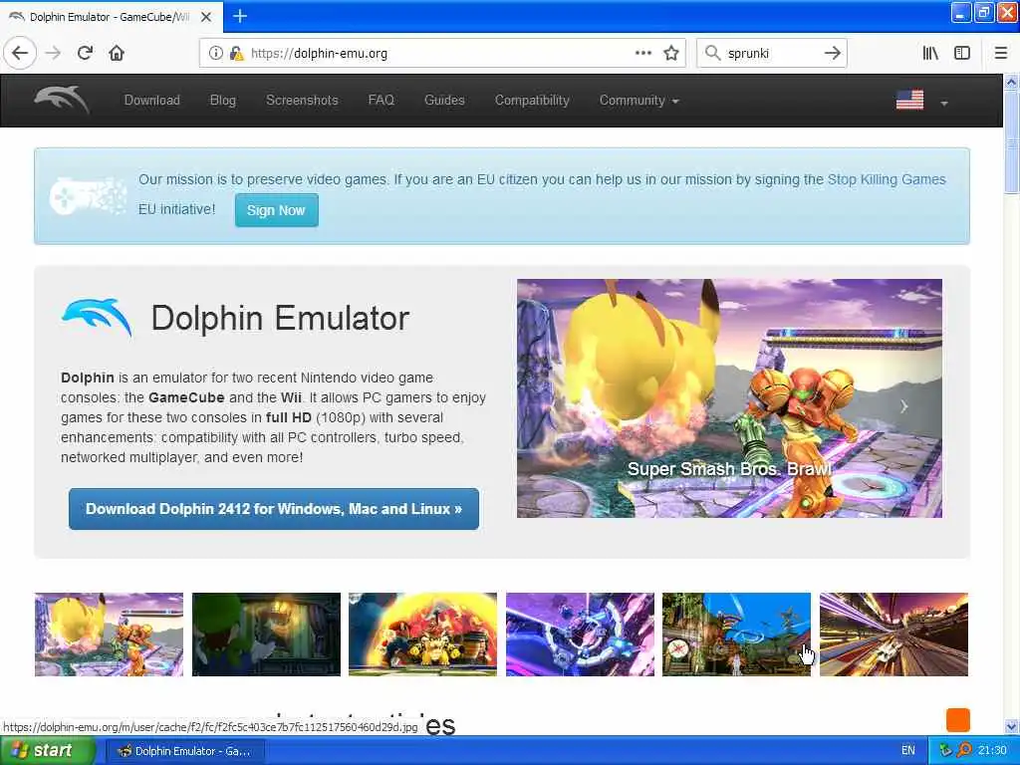Viewport: 1020px width, 765px height.
Task: Open the Luigi's Mansion thumbnail
Action: [x=266, y=635]
